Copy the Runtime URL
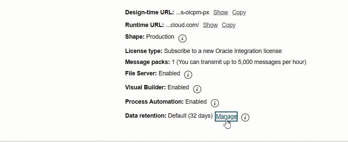This screenshot has width=348, height=142. 228,25
